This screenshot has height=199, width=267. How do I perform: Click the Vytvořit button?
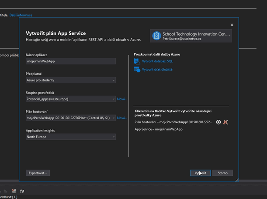201,173
